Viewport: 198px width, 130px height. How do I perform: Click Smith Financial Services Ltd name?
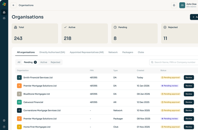pos(38,78)
